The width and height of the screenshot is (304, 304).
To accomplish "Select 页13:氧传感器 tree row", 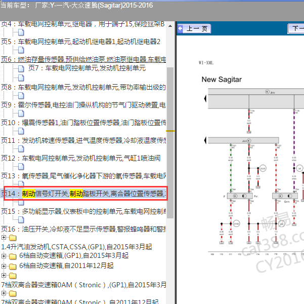I will pyautogui.click(x=83, y=176).
